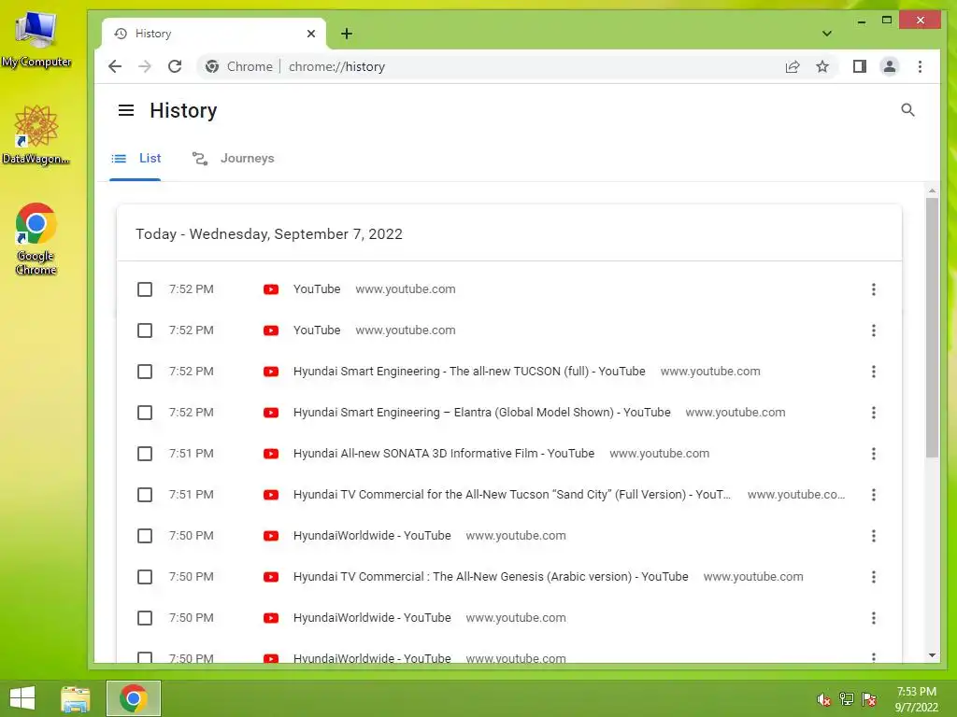
Task: Check the second 7:52 PM YouTube entry
Action: tap(145, 330)
